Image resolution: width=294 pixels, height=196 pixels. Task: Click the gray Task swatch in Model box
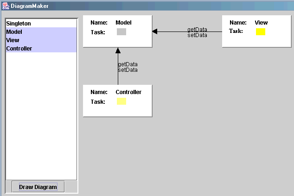pyautogui.click(x=121, y=32)
